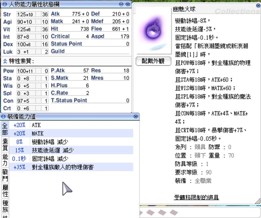Switch to the 戰鬥 tab
This screenshot has height=218, width=261.
click(5, 175)
